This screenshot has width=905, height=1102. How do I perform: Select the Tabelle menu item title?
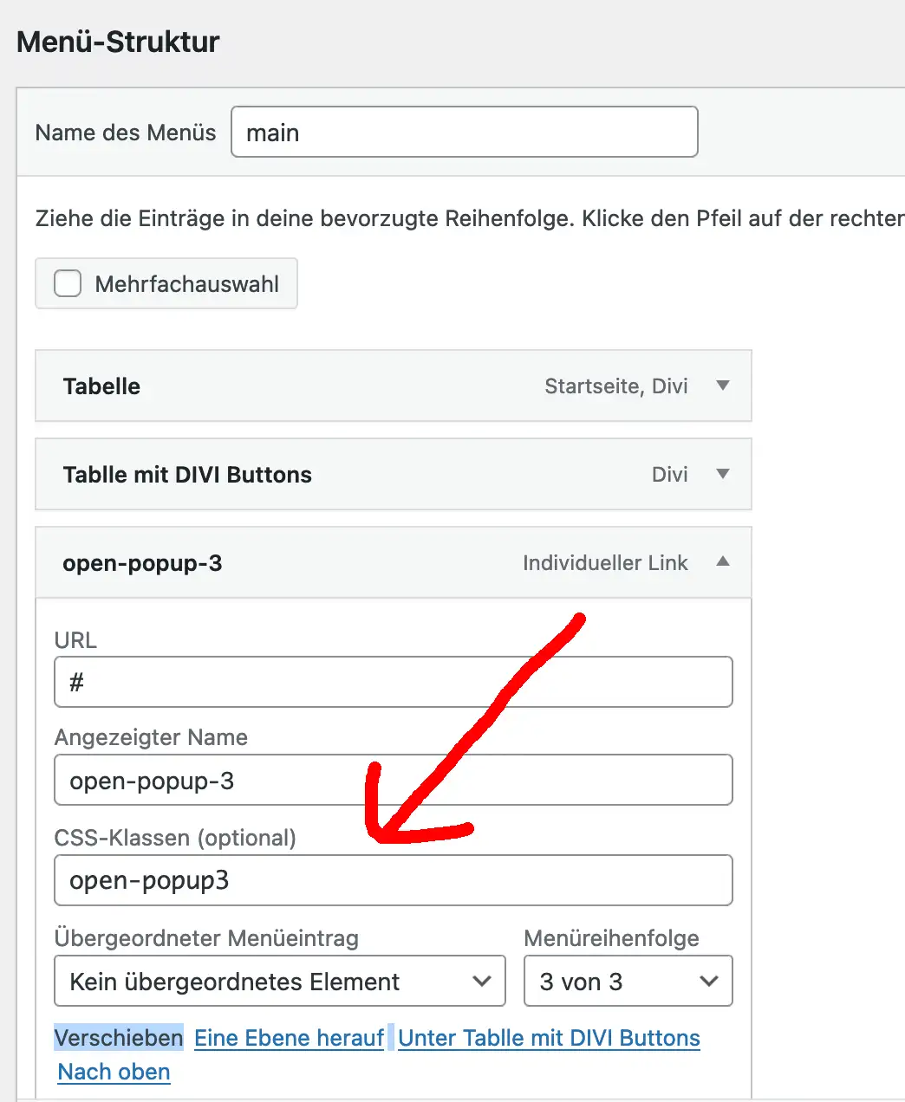click(x=101, y=386)
